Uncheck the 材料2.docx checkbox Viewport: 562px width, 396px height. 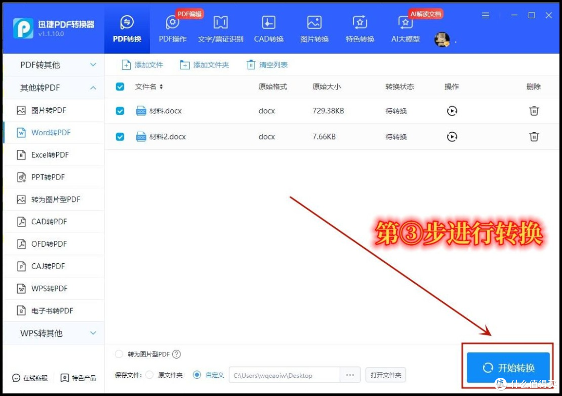tap(120, 136)
